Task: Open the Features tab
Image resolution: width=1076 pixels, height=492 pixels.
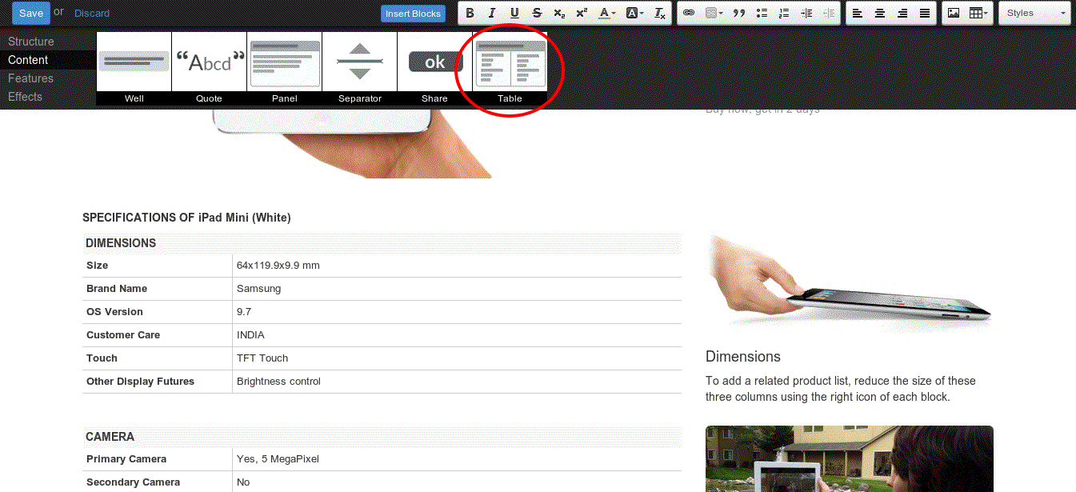Action: (x=30, y=78)
